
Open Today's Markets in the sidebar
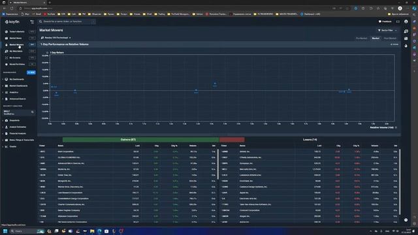pos(17,31)
